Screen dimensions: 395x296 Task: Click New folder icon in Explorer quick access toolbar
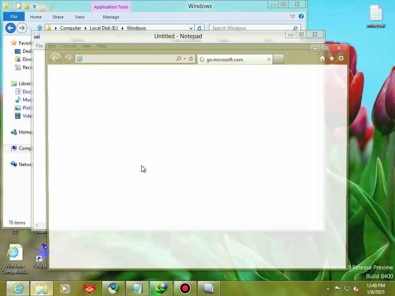click(x=27, y=6)
